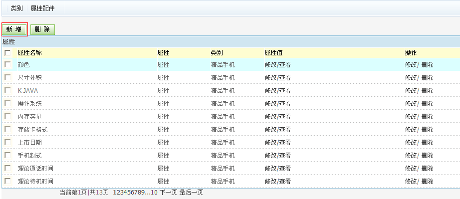Click the 理论通话时间 attribute name
The height and width of the screenshot is (199, 460).
35,169
